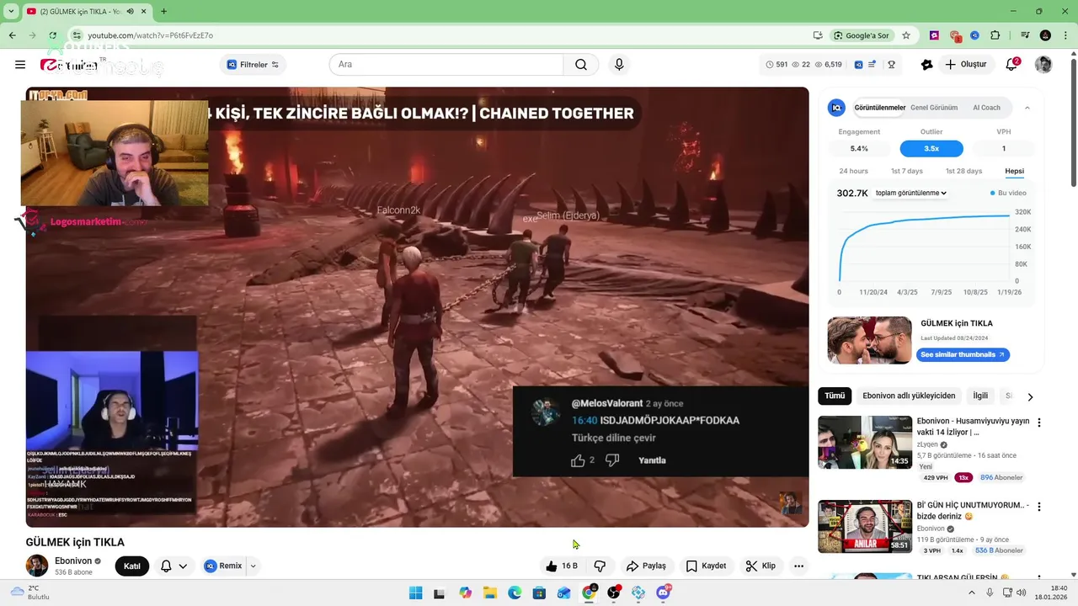The width and height of the screenshot is (1078, 606).
Task: Switch to the AI Coach tab
Action: coord(986,108)
